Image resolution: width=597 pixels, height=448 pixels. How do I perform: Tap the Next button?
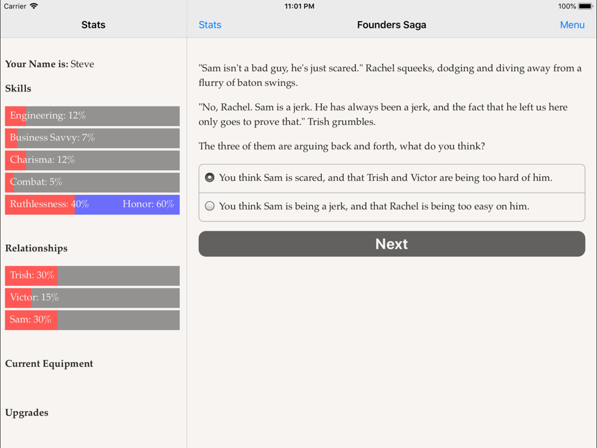(x=392, y=244)
